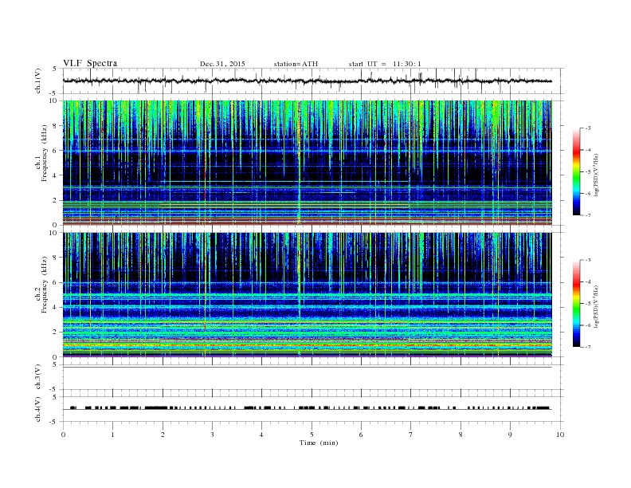Click the lower color scale bar
Image resolution: width=631 pixels, height=488 pixels.
576,303
